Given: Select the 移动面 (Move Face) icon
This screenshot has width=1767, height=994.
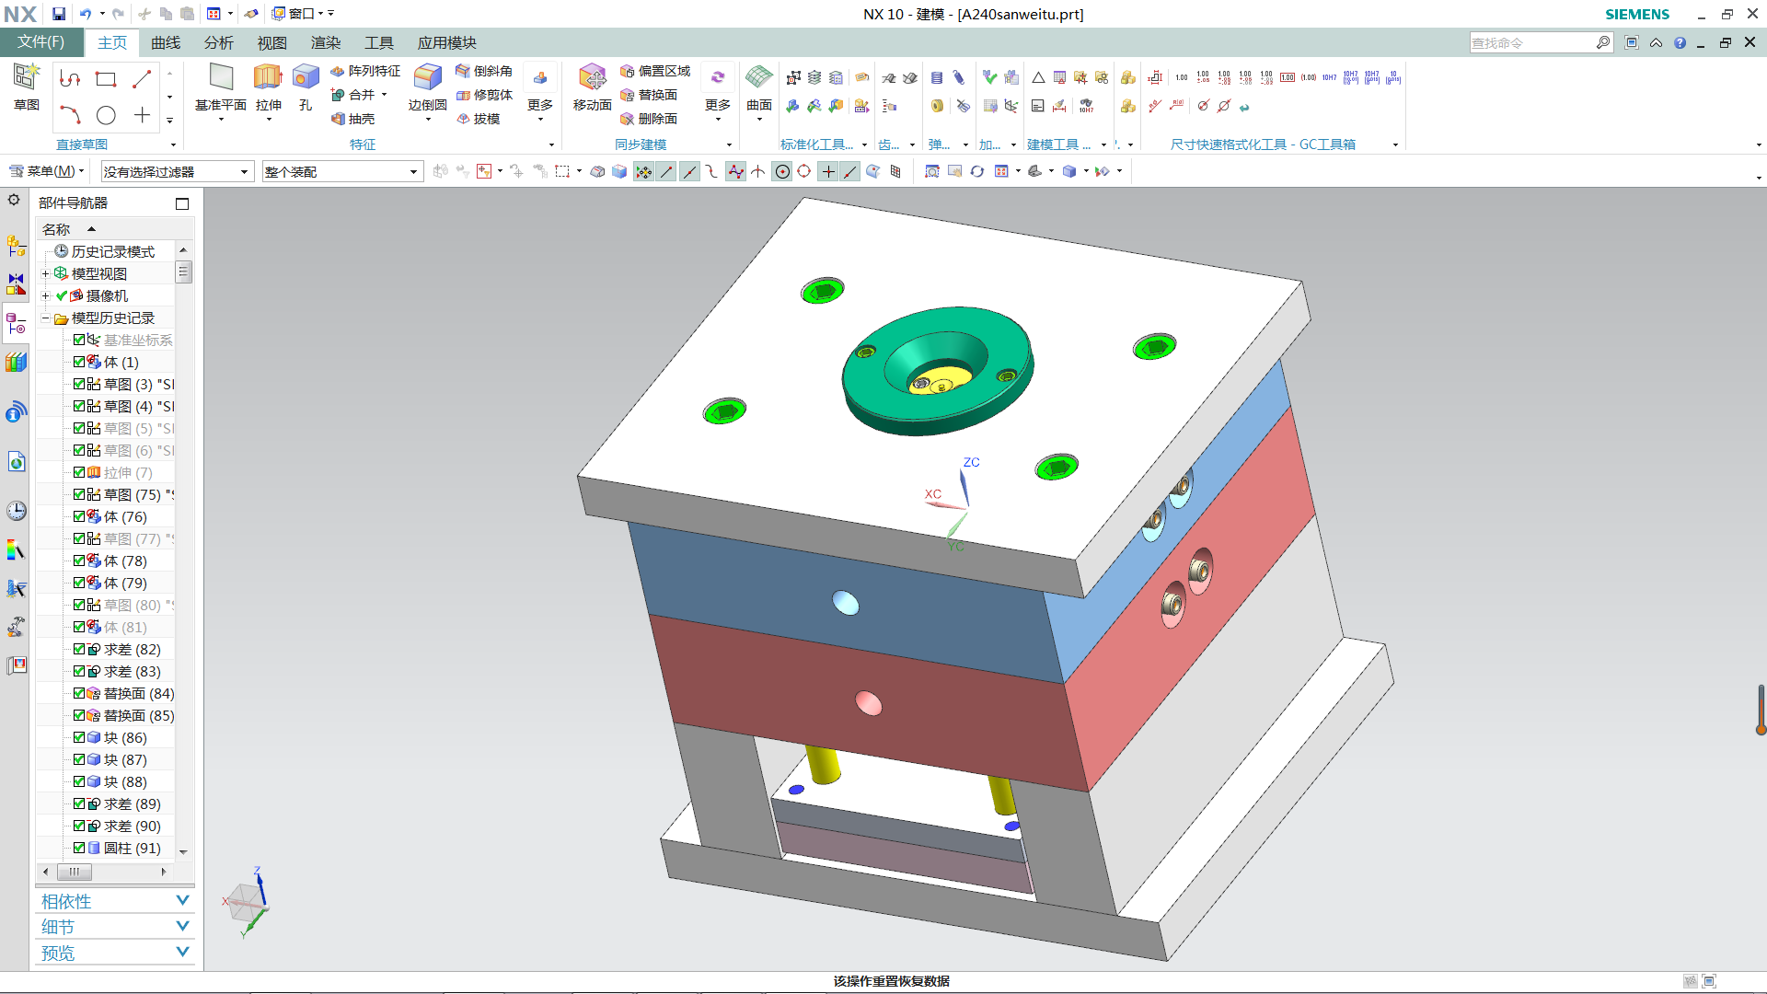Looking at the screenshot, I should [592, 78].
